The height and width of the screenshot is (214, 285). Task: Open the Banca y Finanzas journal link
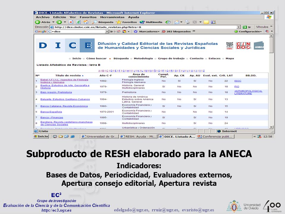(x=52, y=118)
